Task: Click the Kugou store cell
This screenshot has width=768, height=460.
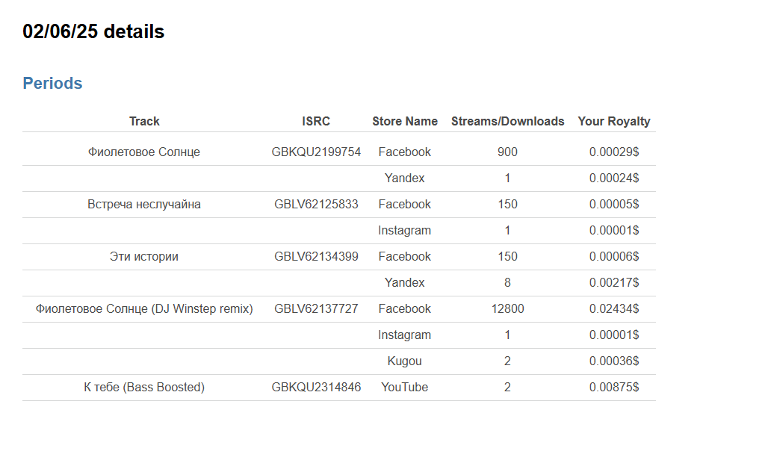Action: tap(405, 361)
